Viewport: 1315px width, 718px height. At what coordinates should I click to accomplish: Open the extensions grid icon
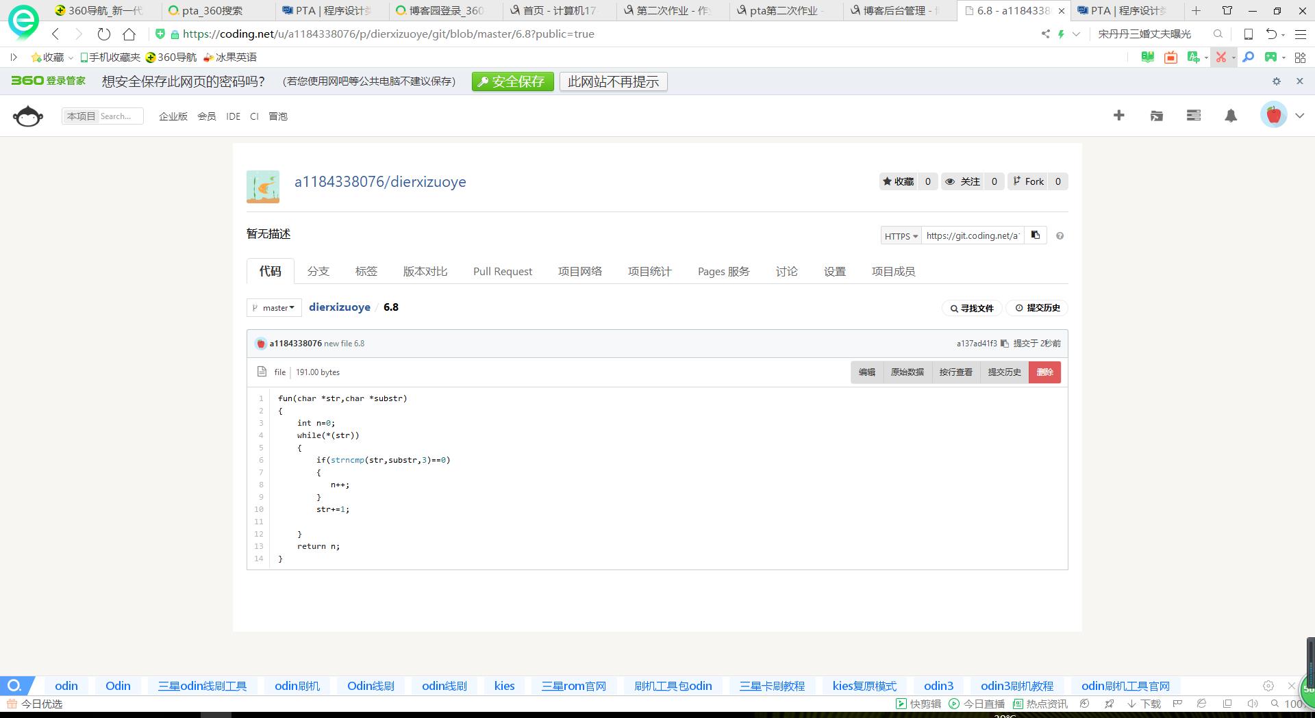1300,57
